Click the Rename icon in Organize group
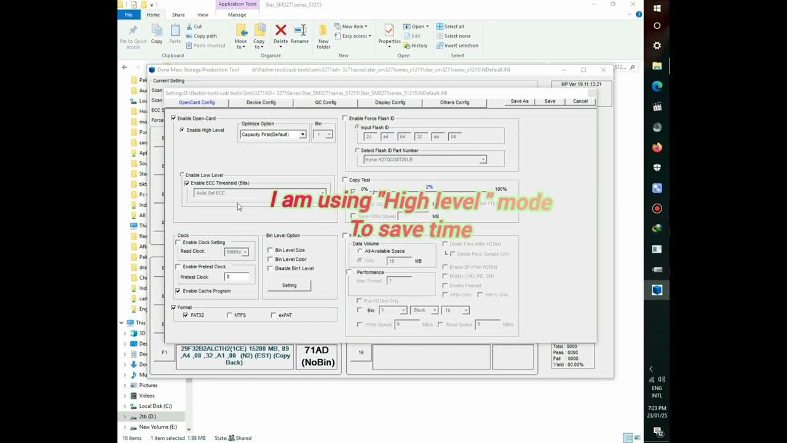This screenshot has height=443, width=787. click(x=299, y=30)
